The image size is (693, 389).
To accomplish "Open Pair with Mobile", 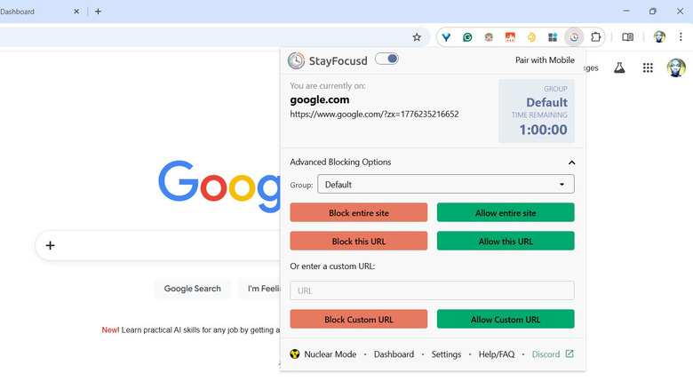I will click(x=545, y=60).
